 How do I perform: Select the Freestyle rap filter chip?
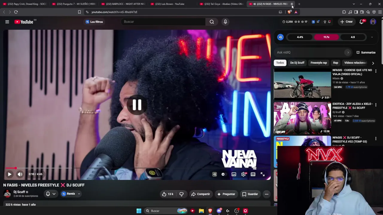point(319,63)
